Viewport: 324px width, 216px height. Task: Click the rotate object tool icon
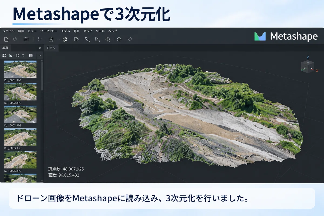[x=65, y=39]
